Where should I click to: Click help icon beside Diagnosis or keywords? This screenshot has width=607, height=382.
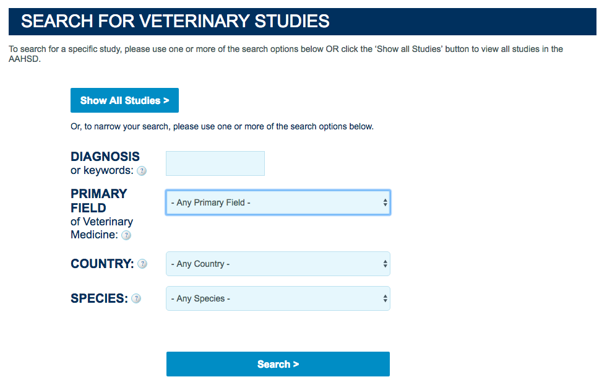[142, 171]
